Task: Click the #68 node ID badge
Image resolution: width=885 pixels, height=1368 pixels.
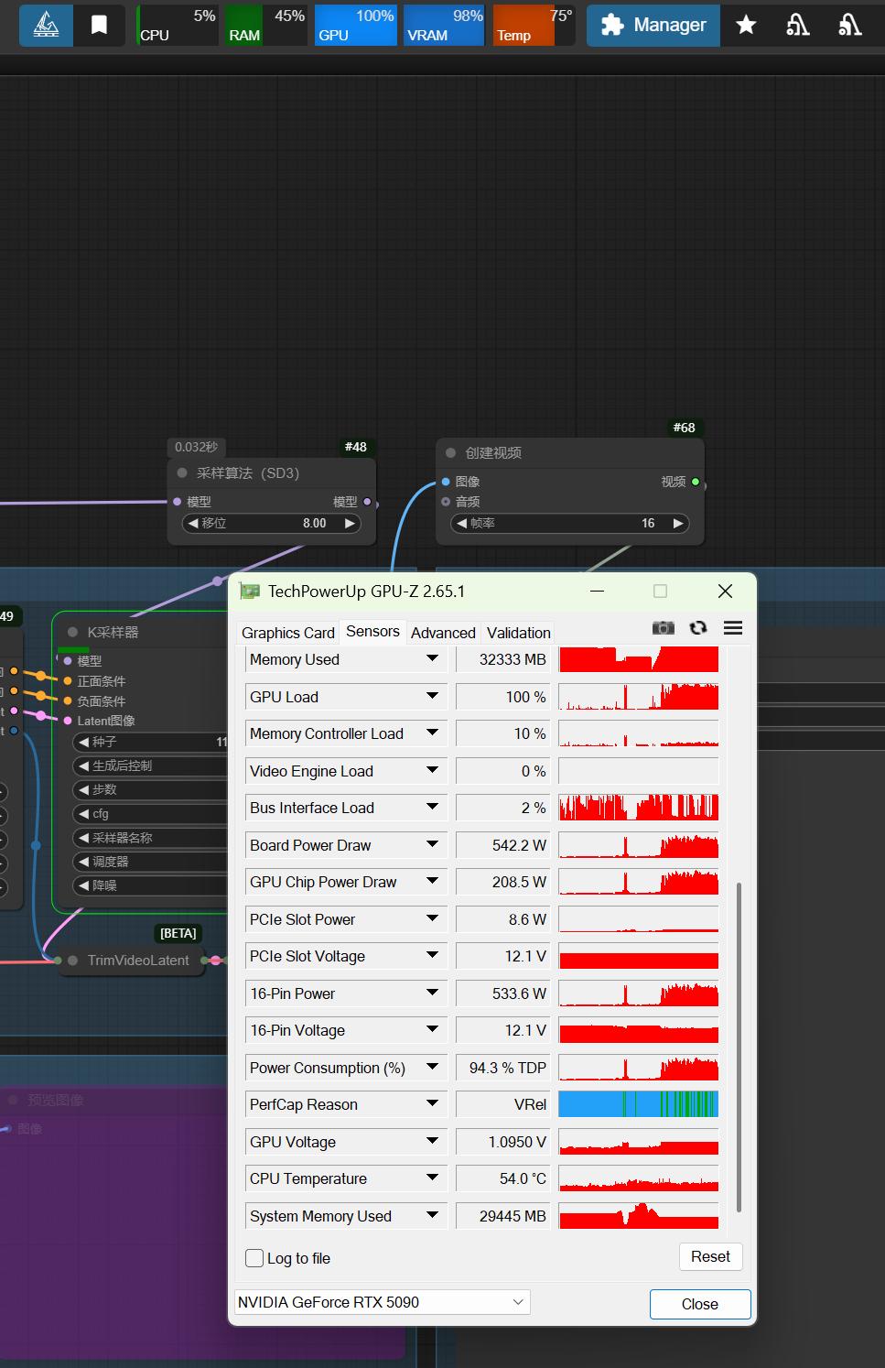Action: 684,428
